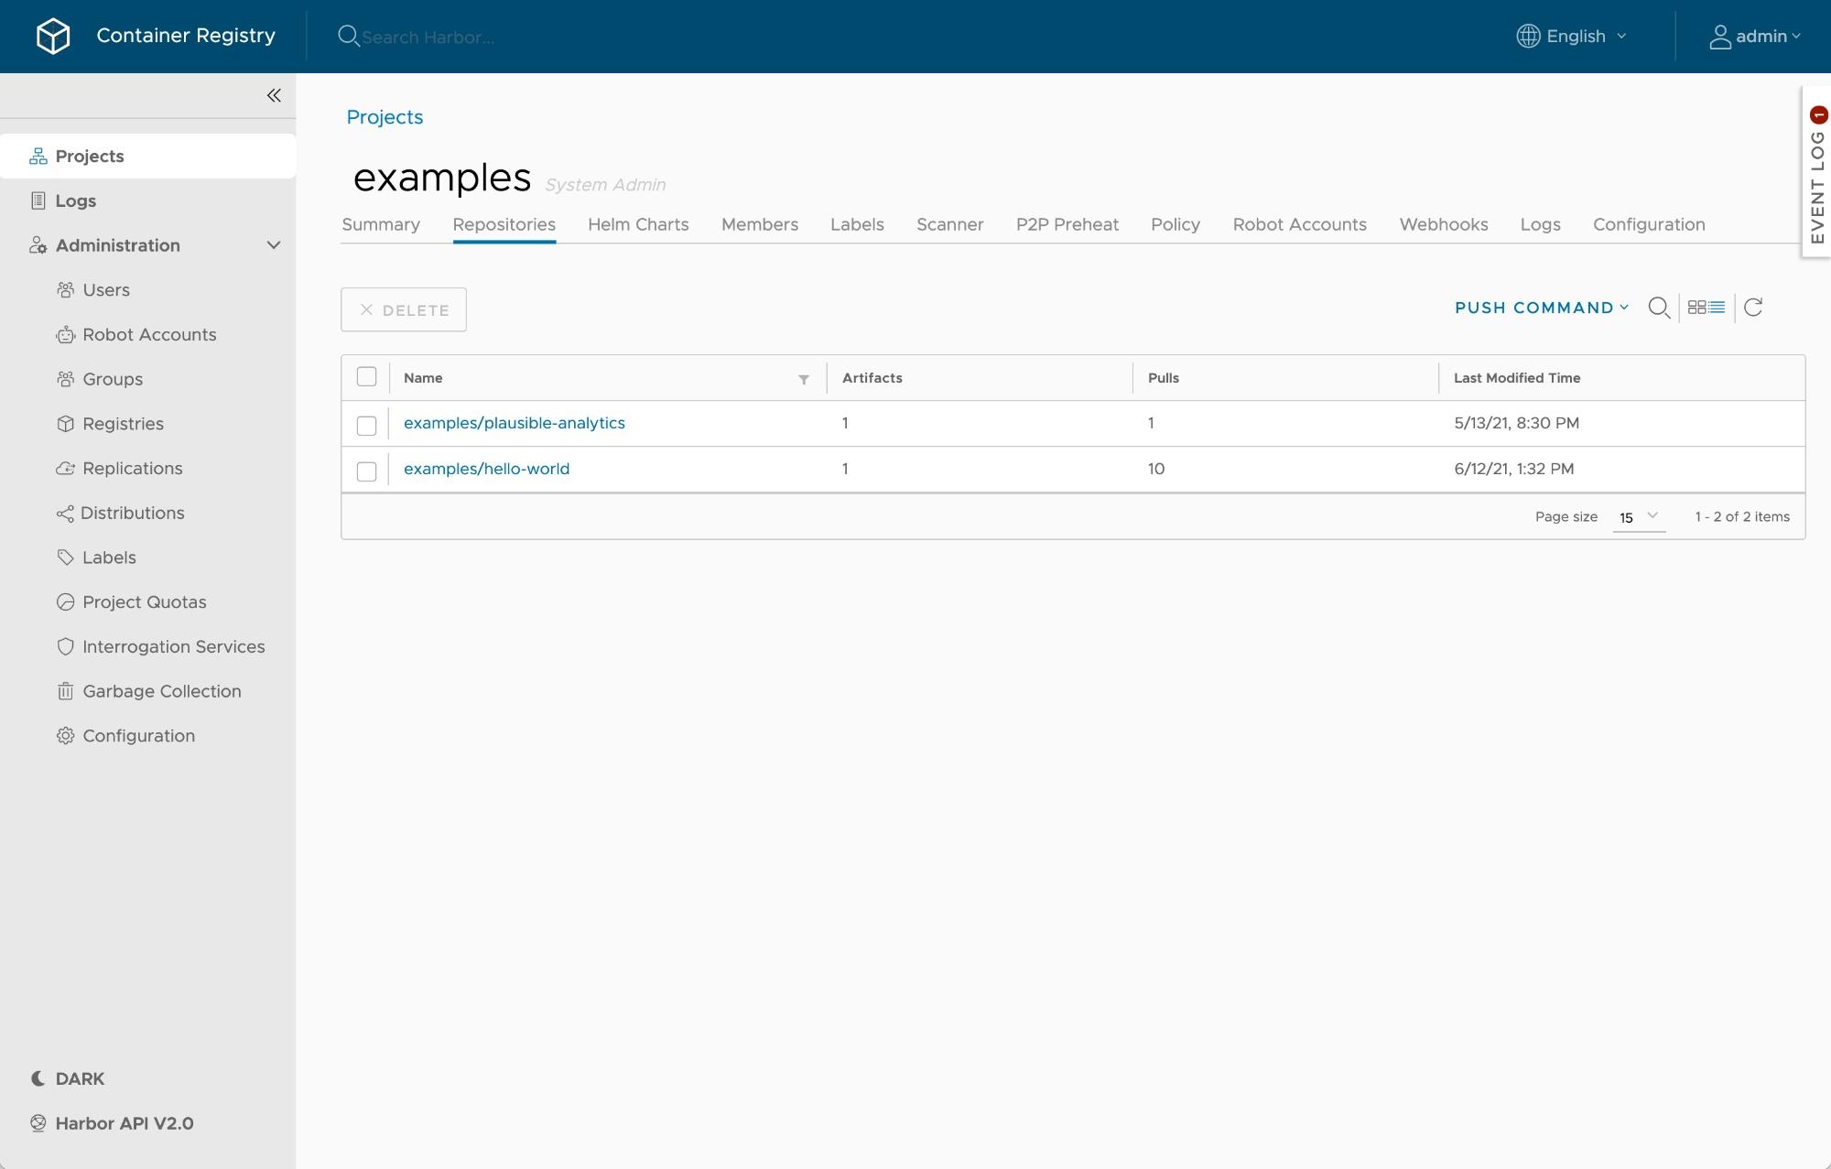The height and width of the screenshot is (1169, 1831).
Task: Click the Registries icon in the sidebar
Action: point(66,423)
